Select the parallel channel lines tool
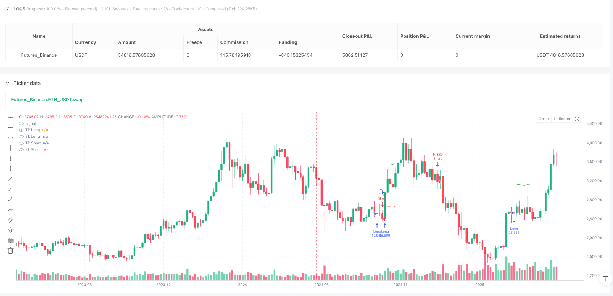Image resolution: width=613 pixels, height=296 pixels. (x=11, y=220)
